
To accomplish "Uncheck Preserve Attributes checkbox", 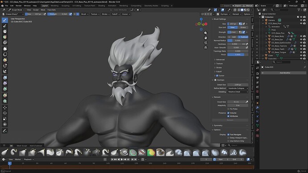I will [x=229, y=116].
